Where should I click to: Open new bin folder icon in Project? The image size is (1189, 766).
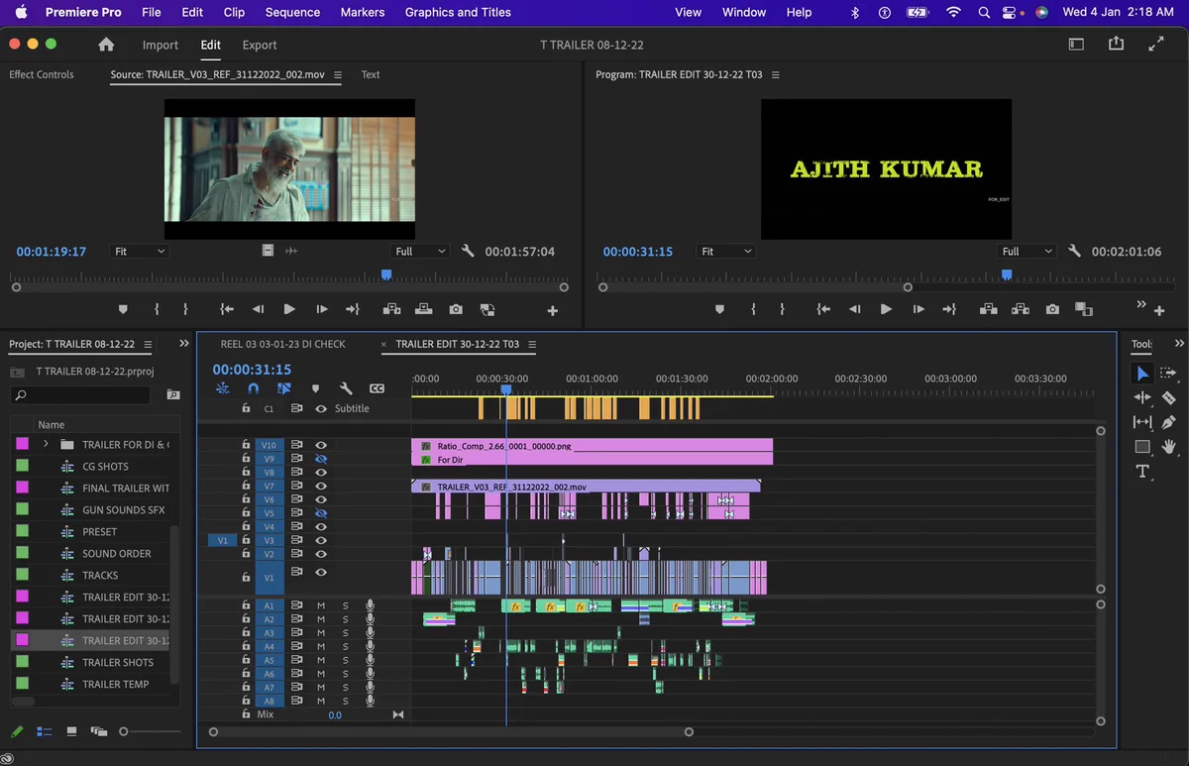click(x=173, y=395)
